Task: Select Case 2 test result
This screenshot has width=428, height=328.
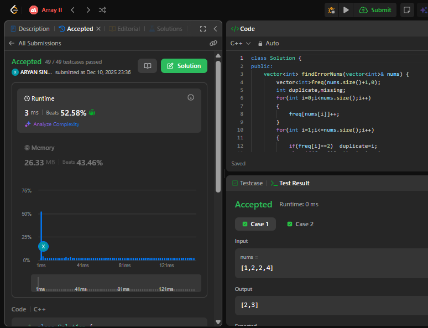Action: [300, 224]
